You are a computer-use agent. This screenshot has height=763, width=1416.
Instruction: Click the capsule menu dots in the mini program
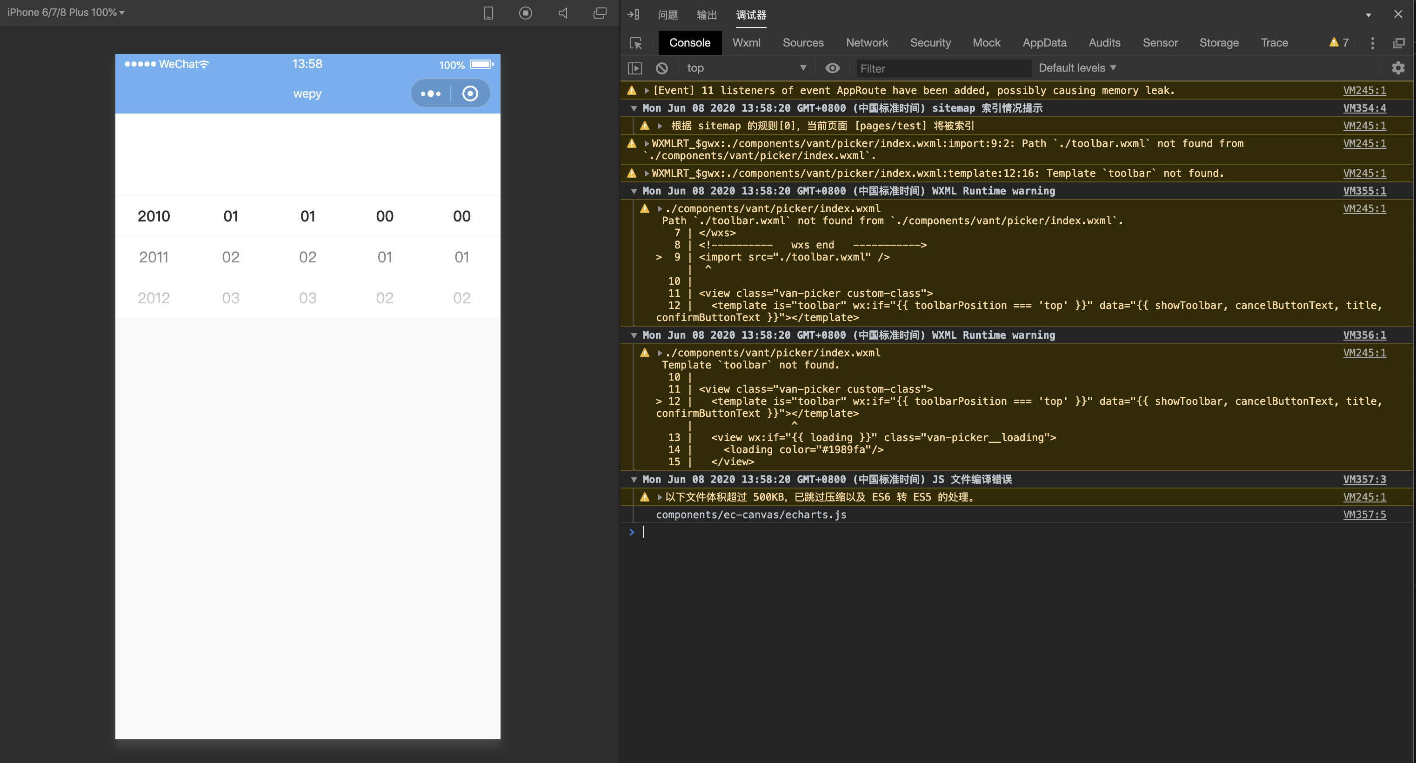(x=430, y=93)
